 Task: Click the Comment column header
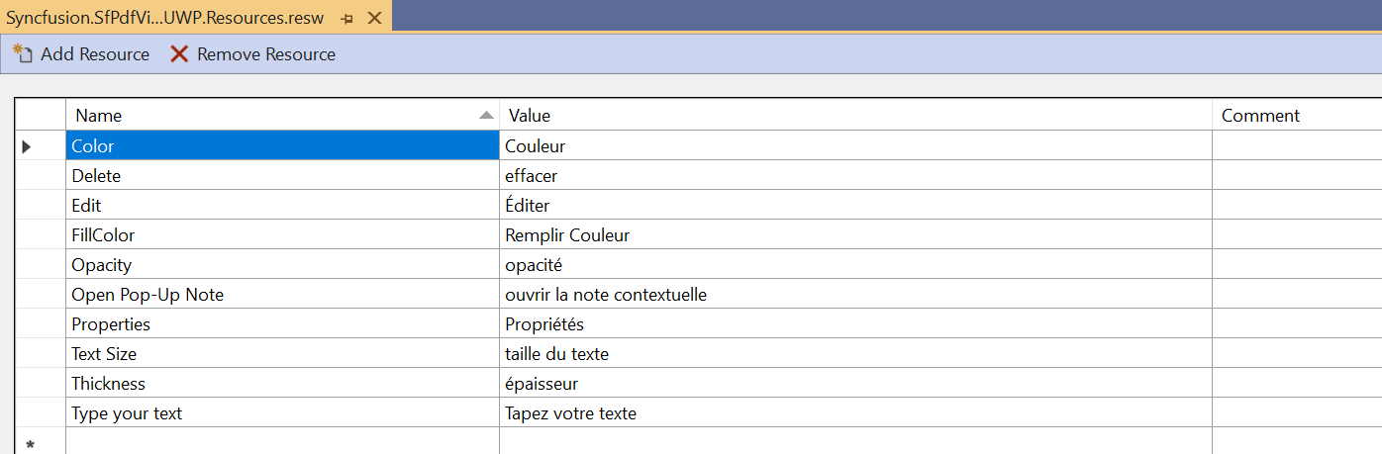[1297, 115]
